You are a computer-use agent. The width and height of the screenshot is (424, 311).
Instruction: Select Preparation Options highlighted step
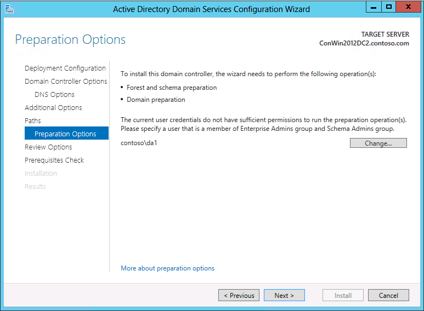click(x=66, y=133)
